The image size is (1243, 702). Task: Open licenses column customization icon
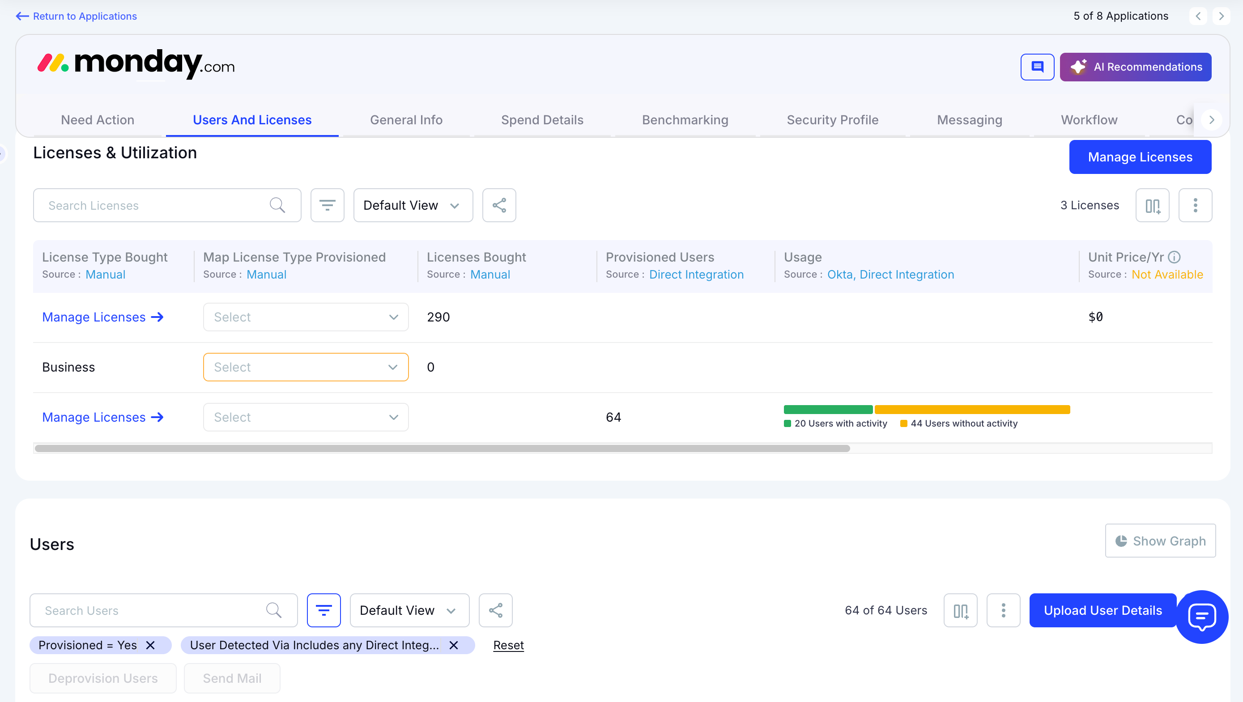1152,205
